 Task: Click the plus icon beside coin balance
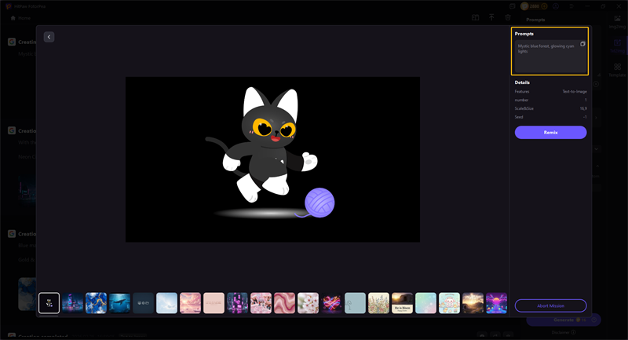point(544,6)
